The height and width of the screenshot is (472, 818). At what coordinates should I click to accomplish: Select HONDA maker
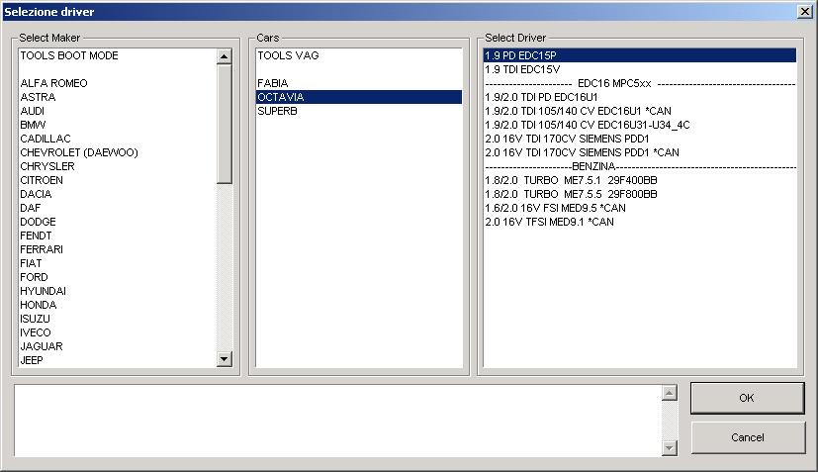(x=118, y=305)
